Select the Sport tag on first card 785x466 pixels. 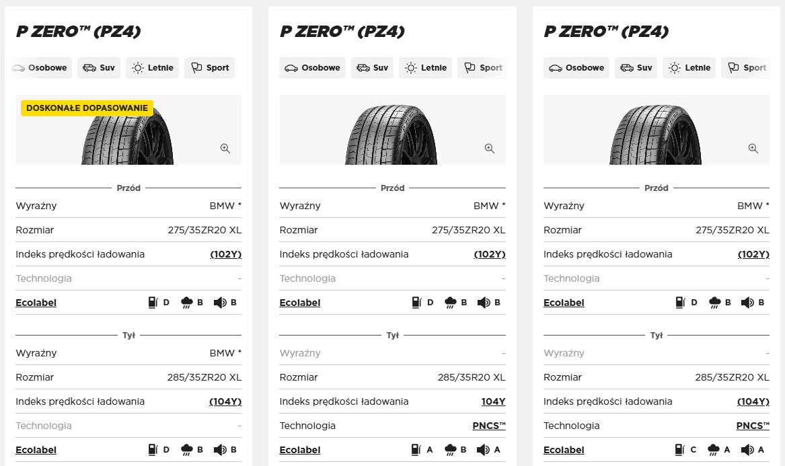click(209, 67)
